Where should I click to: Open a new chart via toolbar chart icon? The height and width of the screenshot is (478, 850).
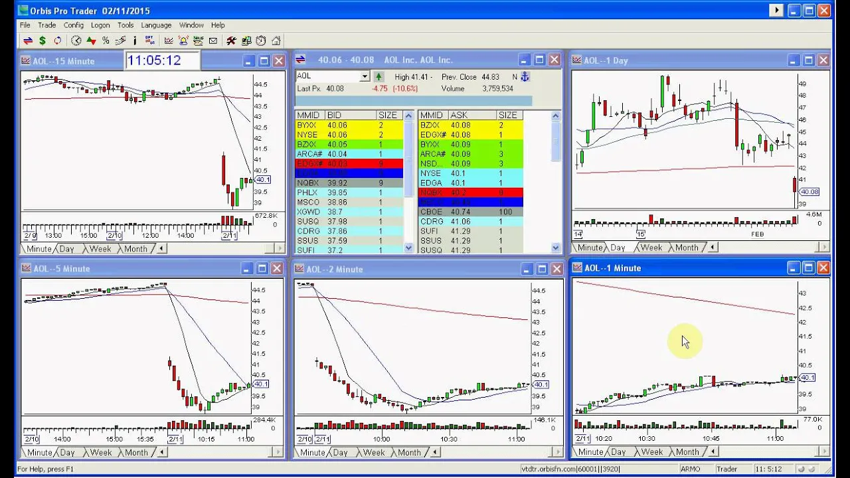(169, 40)
